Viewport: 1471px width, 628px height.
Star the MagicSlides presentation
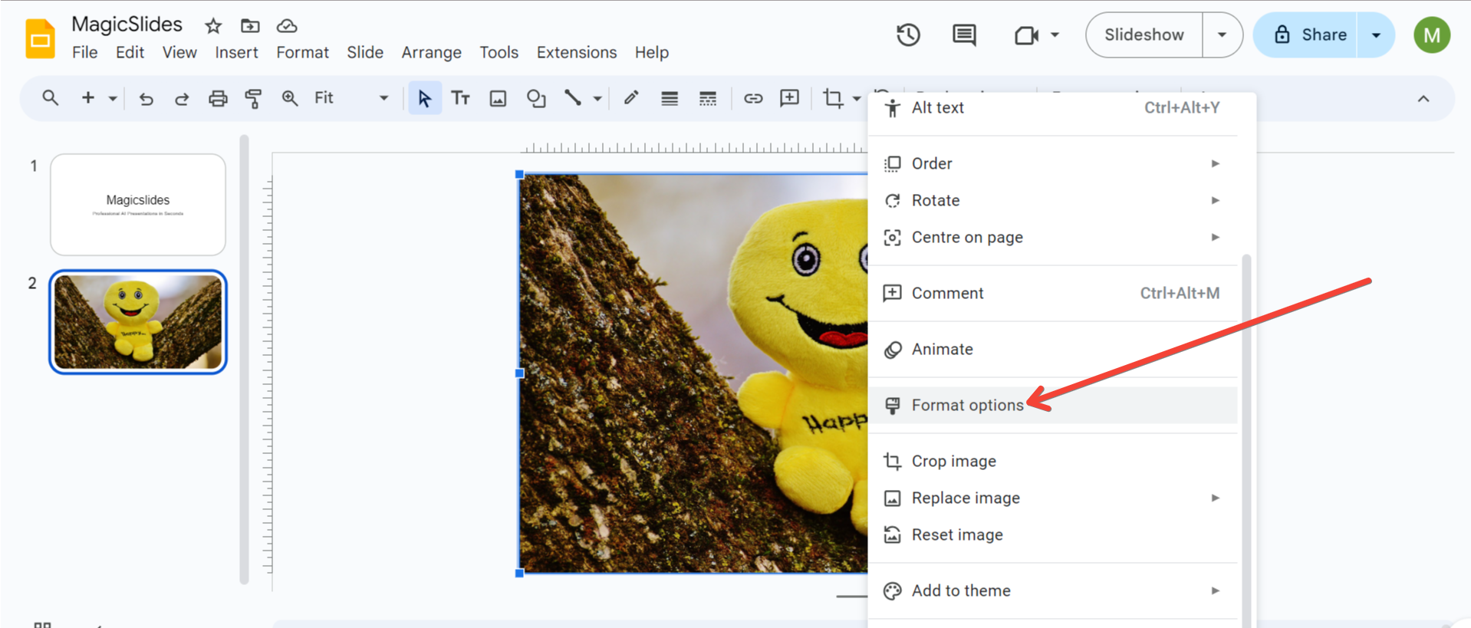(213, 26)
